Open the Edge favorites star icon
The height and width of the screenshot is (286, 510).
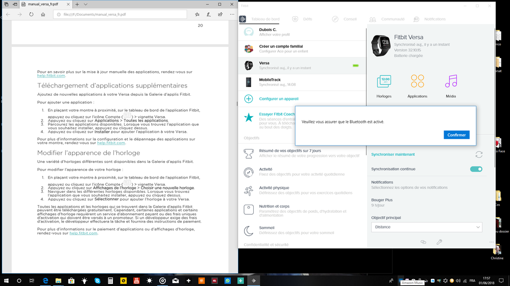point(197,14)
